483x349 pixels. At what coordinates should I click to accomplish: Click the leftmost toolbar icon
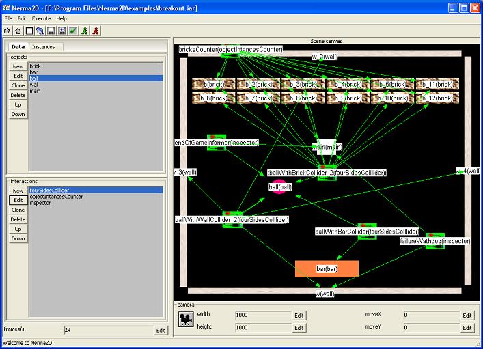[x=8, y=31]
